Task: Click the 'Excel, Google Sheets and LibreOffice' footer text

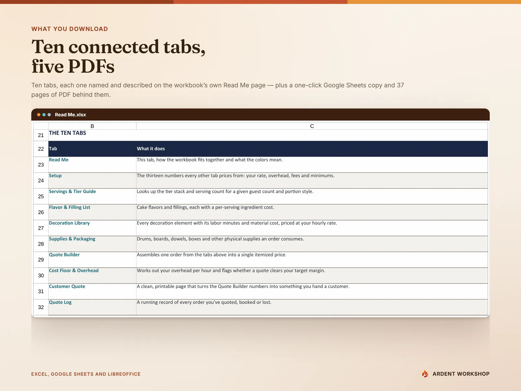Action: pyautogui.click(x=86, y=374)
